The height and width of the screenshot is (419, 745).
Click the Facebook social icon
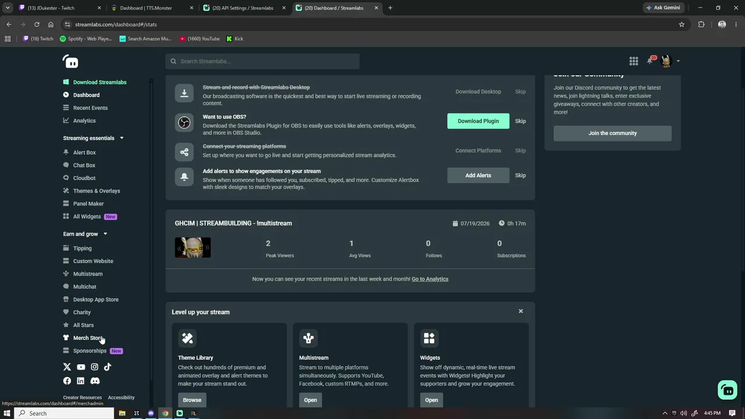pyautogui.click(x=67, y=381)
